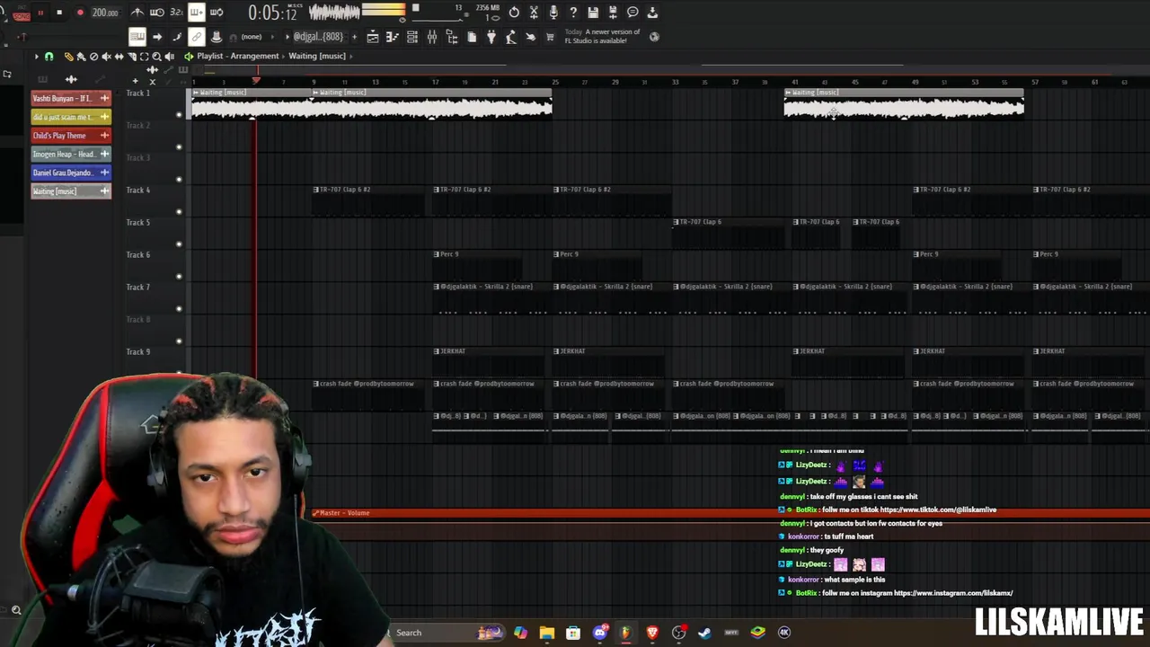This screenshot has height=647, width=1150.
Task: Click the pause button in transport
Action: click(40, 13)
